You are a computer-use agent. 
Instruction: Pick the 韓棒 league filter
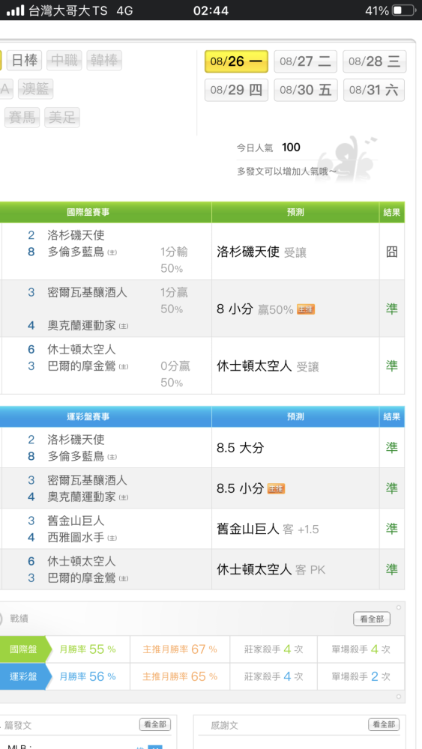point(104,61)
